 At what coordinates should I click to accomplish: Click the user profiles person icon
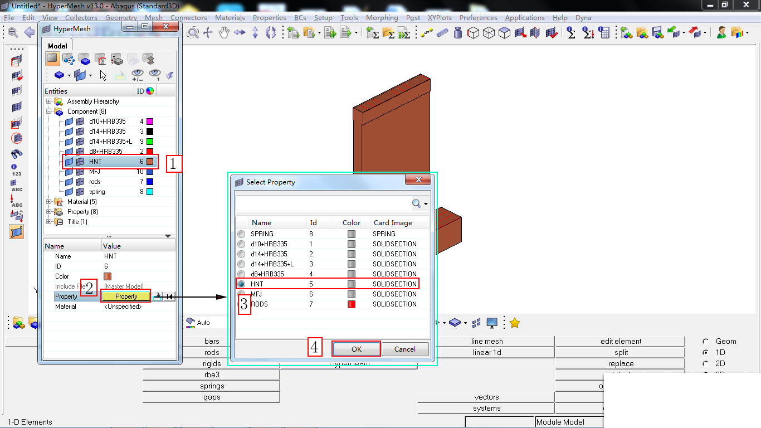tap(721, 33)
